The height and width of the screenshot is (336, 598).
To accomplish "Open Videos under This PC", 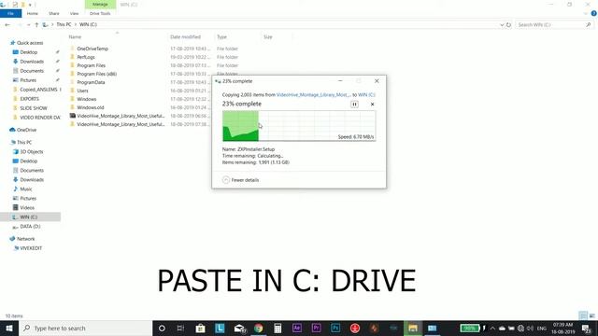I will [x=27, y=207].
